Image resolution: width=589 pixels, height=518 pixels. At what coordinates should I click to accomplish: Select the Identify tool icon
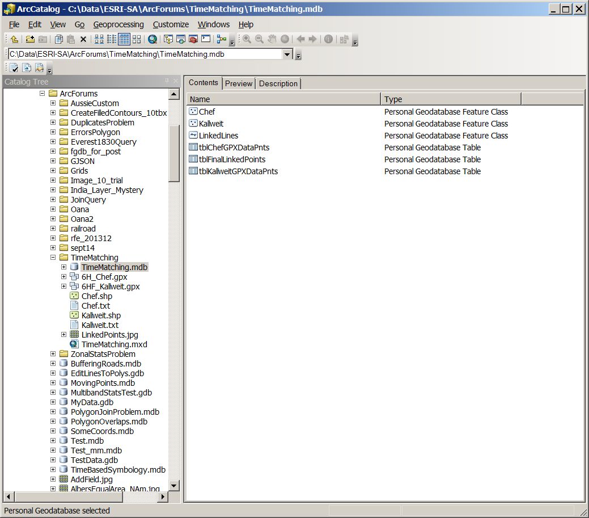pyautogui.click(x=328, y=39)
